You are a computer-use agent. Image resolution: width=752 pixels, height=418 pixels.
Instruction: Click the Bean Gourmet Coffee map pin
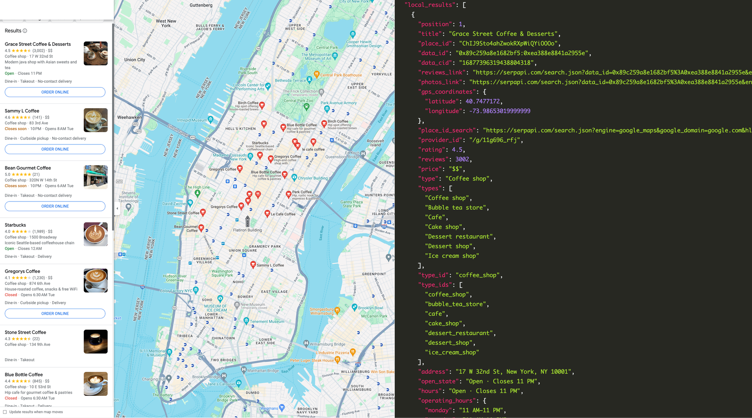click(201, 227)
